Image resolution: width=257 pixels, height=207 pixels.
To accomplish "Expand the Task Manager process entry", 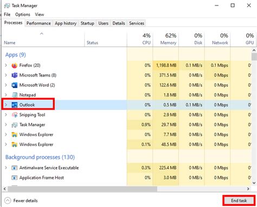I will click(6, 125).
